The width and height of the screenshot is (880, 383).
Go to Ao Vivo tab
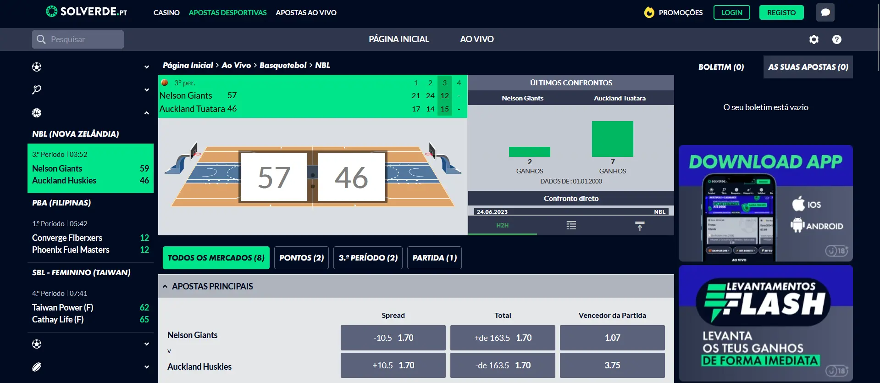pyautogui.click(x=477, y=39)
